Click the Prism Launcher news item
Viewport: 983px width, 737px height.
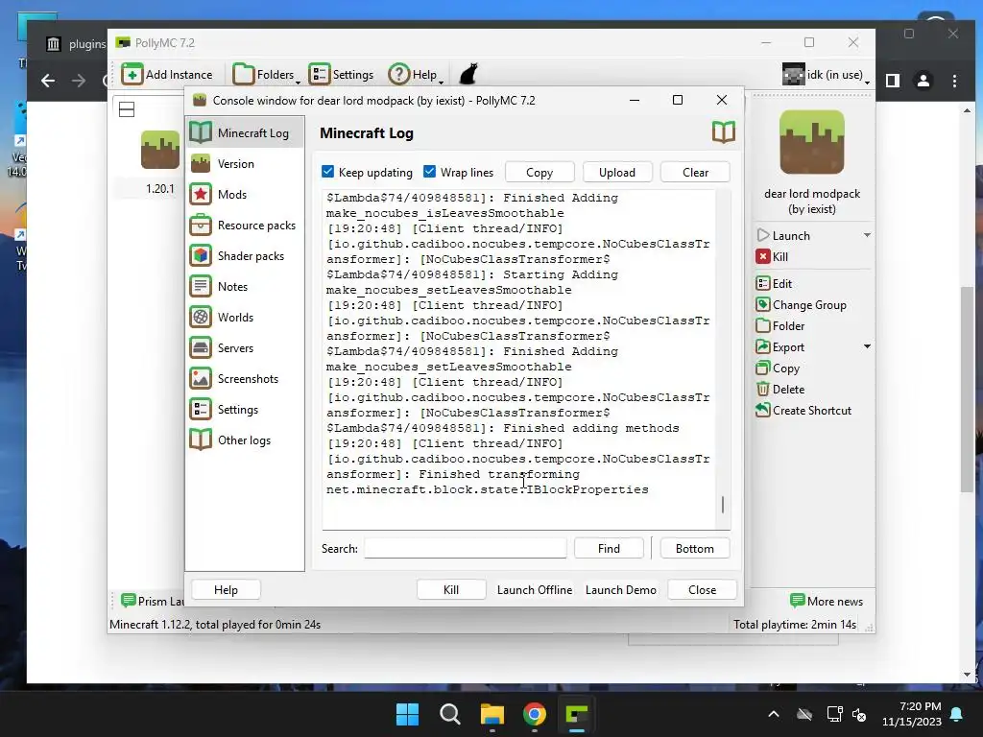[153, 601]
